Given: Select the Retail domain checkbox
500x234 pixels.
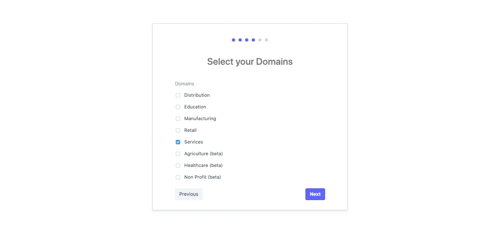Looking at the screenshot, I should [x=178, y=130].
